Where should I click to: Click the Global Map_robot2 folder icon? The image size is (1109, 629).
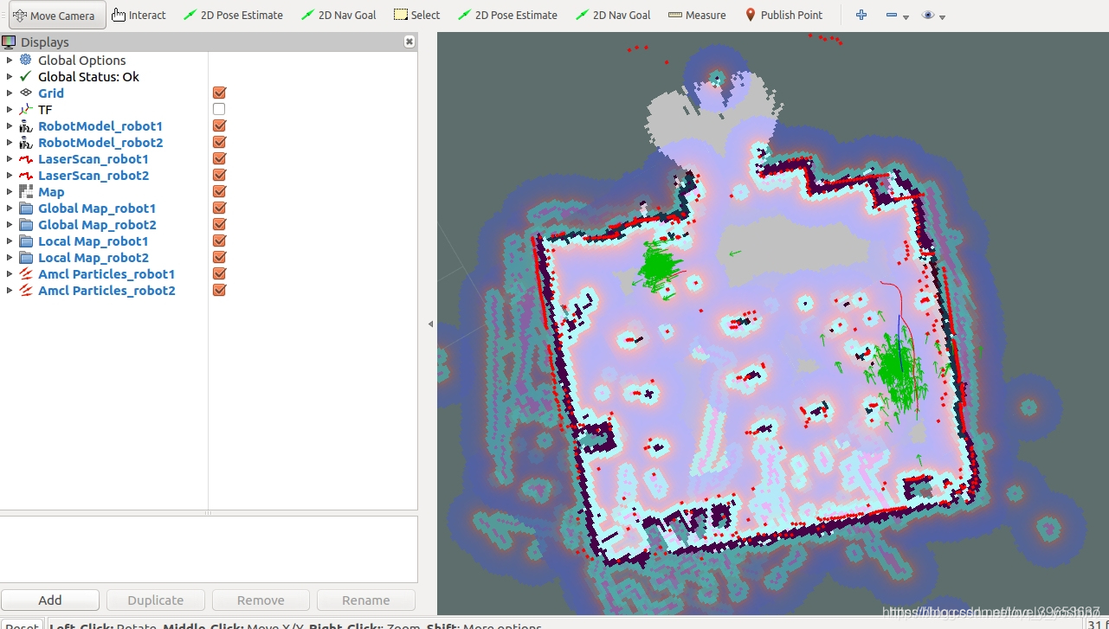coord(26,224)
